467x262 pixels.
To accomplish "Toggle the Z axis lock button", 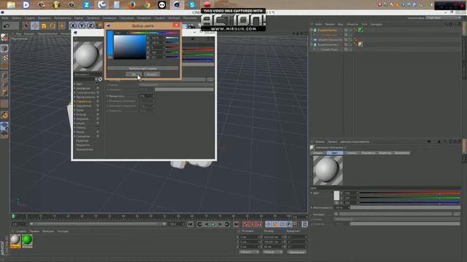I will pos(90,26).
